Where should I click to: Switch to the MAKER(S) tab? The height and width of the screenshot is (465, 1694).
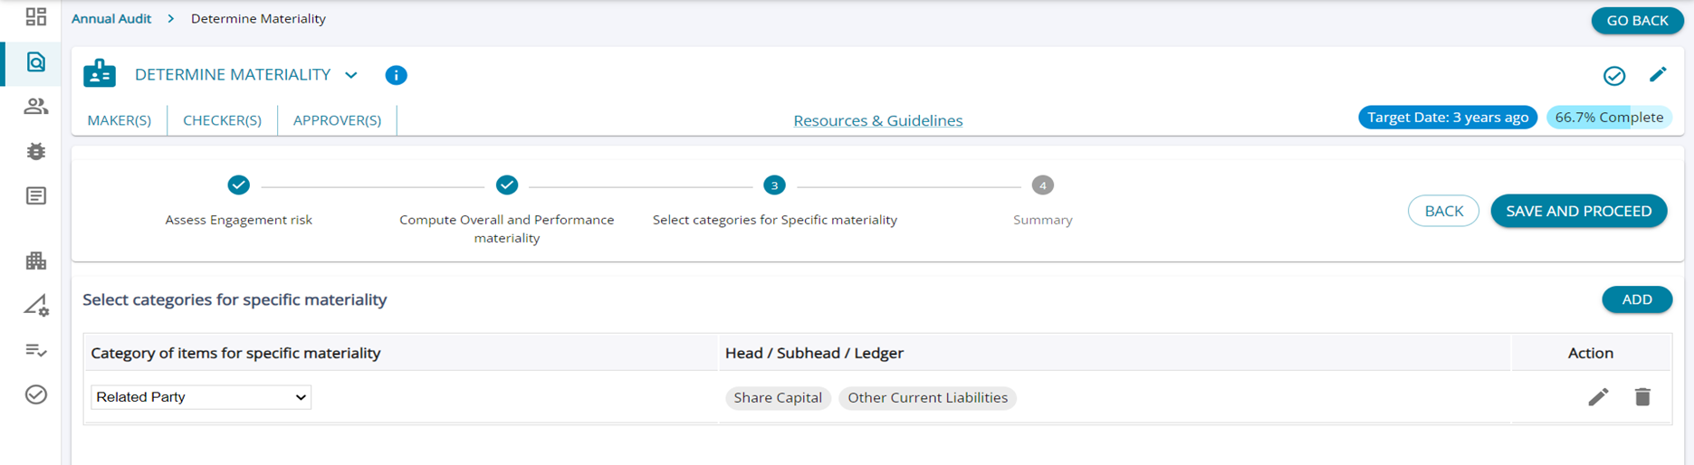[119, 120]
